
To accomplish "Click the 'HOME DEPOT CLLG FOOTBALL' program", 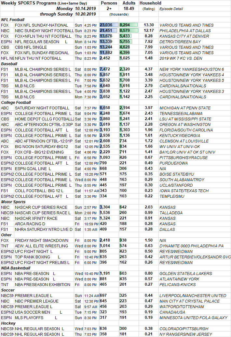I will click(x=44, y=119).
